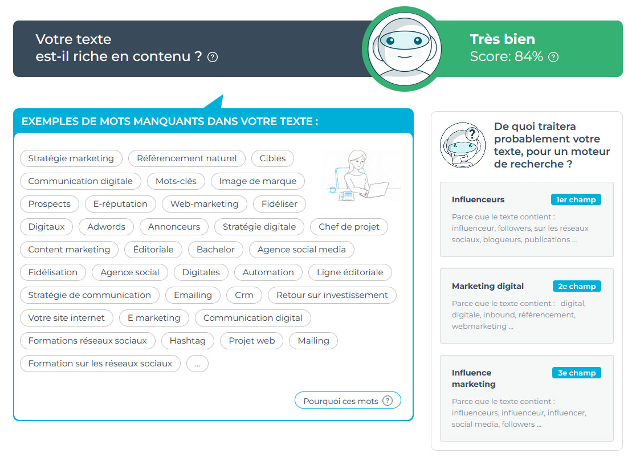Open the Pourquoi ces mots button
The height and width of the screenshot is (457, 636).
point(348,401)
